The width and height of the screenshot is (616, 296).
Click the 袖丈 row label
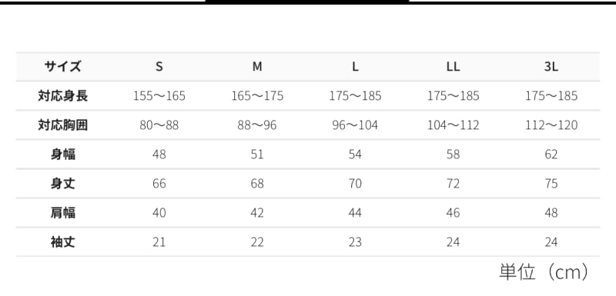point(63,242)
